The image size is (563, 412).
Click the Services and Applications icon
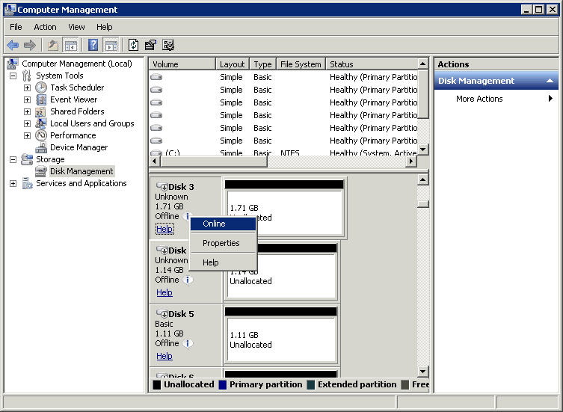coord(27,183)
